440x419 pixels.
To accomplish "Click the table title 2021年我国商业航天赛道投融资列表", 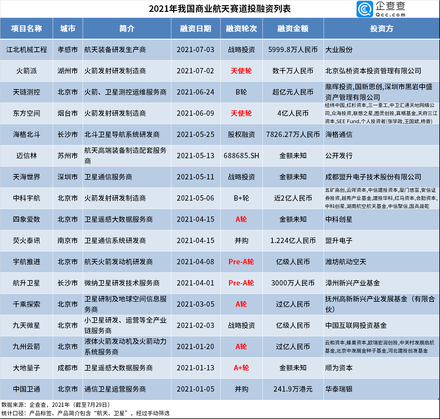I will pos(220,9).
